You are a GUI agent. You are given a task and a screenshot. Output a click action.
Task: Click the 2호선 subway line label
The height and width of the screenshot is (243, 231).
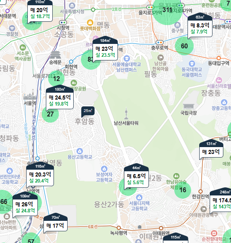click(117, 9)
